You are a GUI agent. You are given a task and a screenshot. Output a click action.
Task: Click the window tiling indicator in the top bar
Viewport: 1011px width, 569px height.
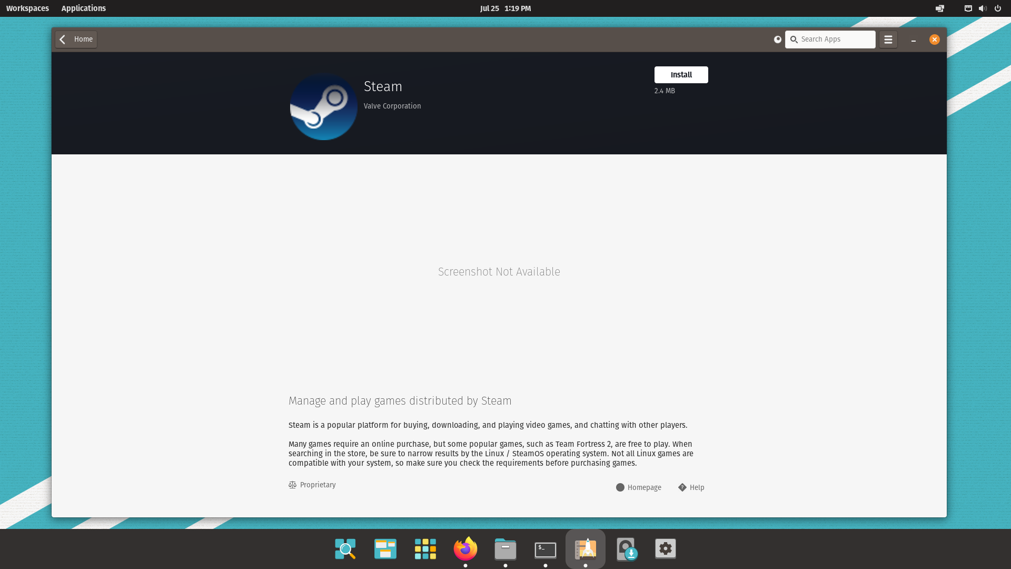[x=939, y=8]
